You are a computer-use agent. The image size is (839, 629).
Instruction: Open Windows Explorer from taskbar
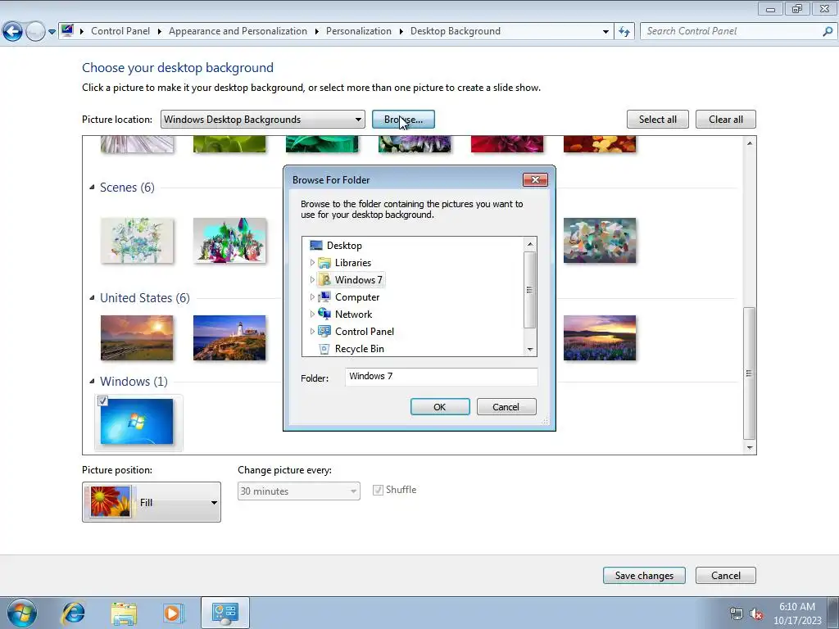pyautogui.click(x=124, y=613)
